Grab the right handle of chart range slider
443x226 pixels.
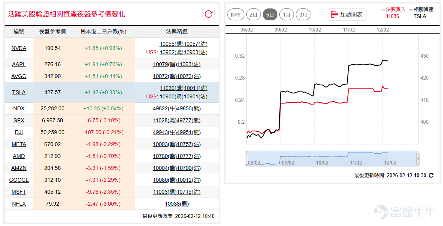tap(418, 158)
